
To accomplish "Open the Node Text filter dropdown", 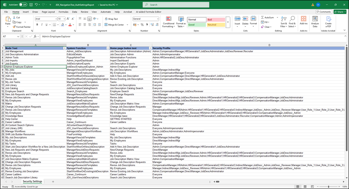I will point(64,48).
